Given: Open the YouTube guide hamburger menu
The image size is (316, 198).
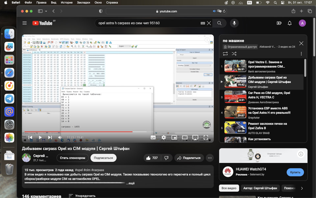Looking at the screenshot, I should pyautogui.click(x=25, y=23).
